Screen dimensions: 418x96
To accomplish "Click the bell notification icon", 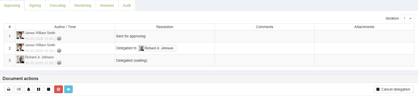I will (29, 89).
